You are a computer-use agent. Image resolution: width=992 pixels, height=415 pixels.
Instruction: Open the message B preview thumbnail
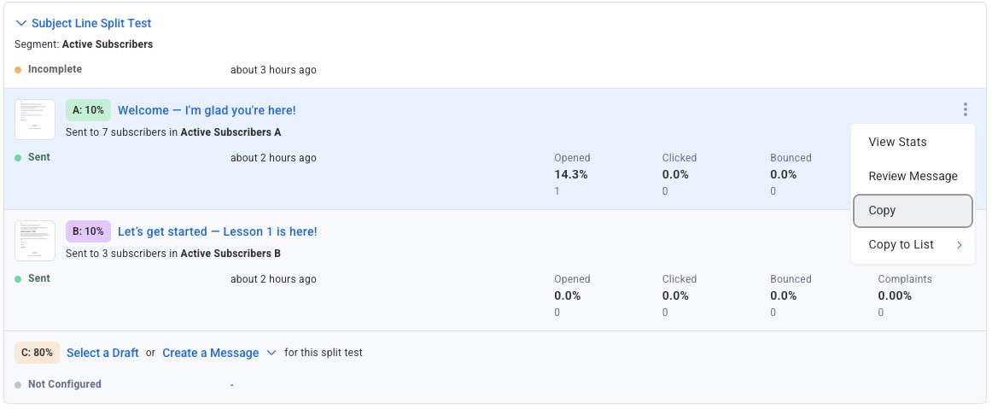[x=35, y=241]
